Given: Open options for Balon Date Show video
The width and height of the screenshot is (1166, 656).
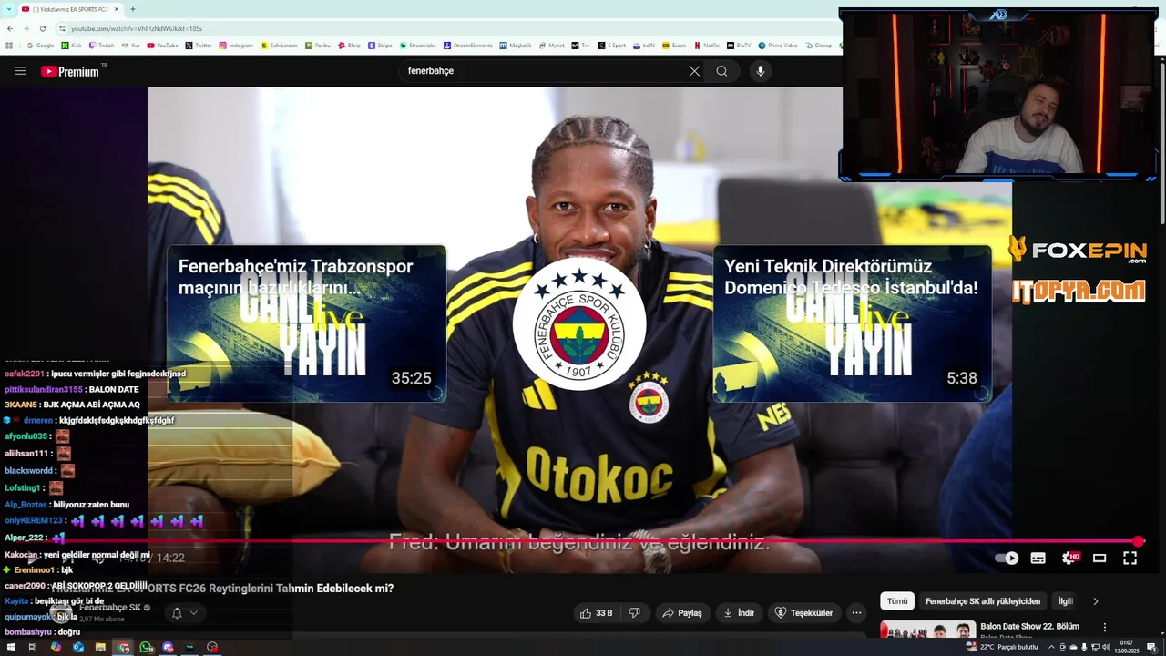Looking at the screenshot, I should click(1105, 628).
